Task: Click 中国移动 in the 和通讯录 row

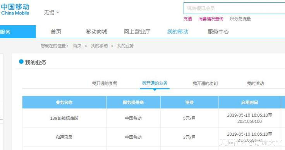Action: 133,137
